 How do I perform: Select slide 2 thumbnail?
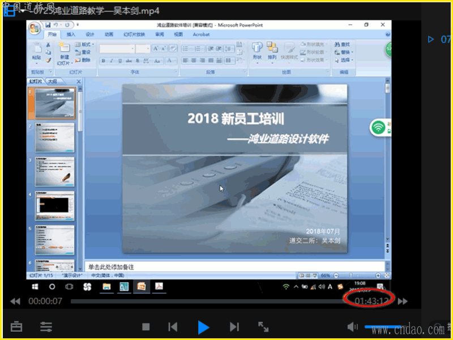tap(54, 138)
